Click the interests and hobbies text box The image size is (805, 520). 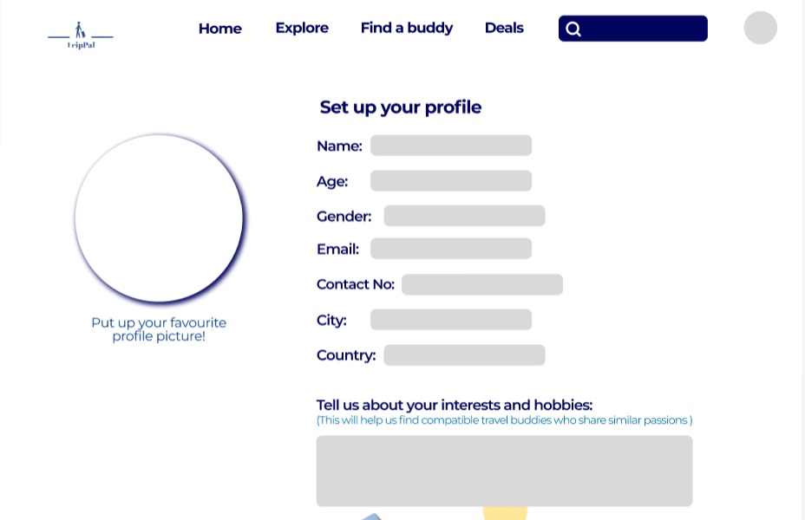pos(504,471)
